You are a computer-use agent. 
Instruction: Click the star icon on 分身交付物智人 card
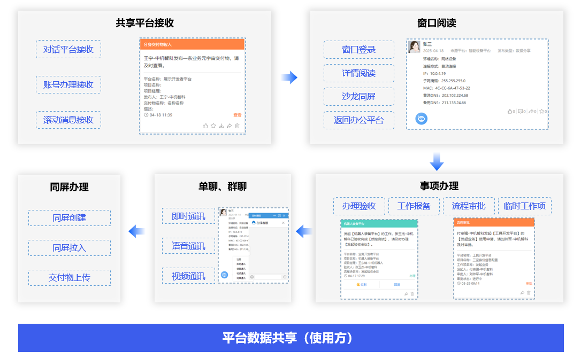pyautogui.click(x=213, y=126)
